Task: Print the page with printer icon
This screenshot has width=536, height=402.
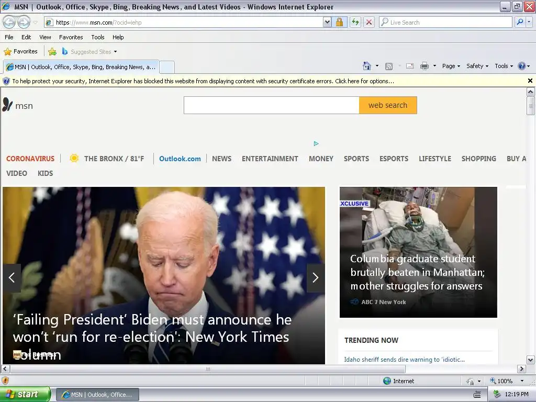Action: click(x=424, y=66)
